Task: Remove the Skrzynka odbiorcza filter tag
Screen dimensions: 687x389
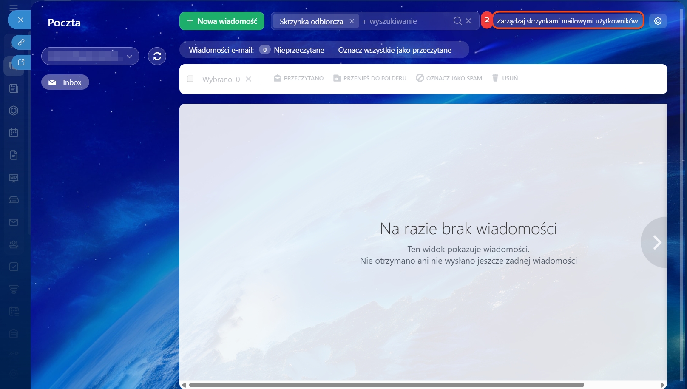Action: 352,21
